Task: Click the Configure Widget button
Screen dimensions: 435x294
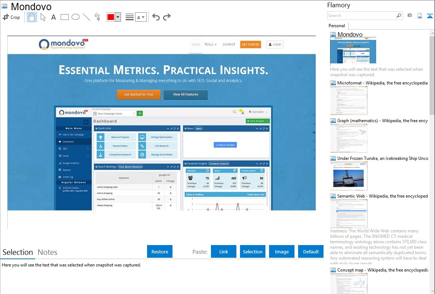Action: 225,145
